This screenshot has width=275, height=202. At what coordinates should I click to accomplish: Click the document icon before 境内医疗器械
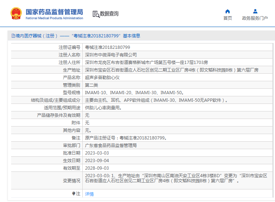click(13, 36)
